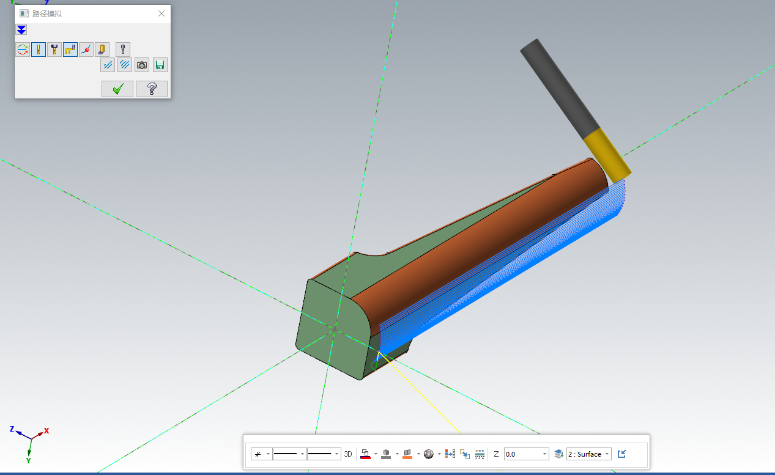Viewport: 775px width, 475px height.
Task: Toggle the 3D construction mode button
Action: coord(348,454)
